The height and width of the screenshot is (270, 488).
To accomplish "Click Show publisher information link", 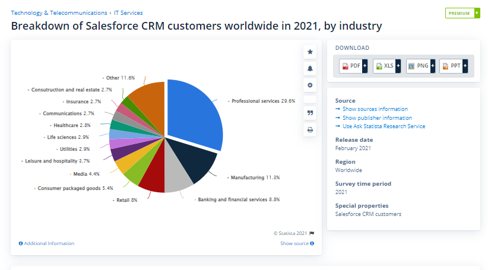I will coord(377,117).
